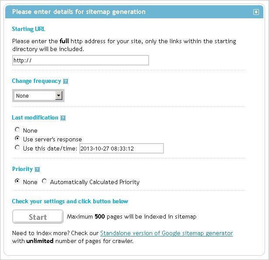Image resolution: width=269 pixels, height=260 pixels.
Task: Click the Priority heading text
Action: 22,169
